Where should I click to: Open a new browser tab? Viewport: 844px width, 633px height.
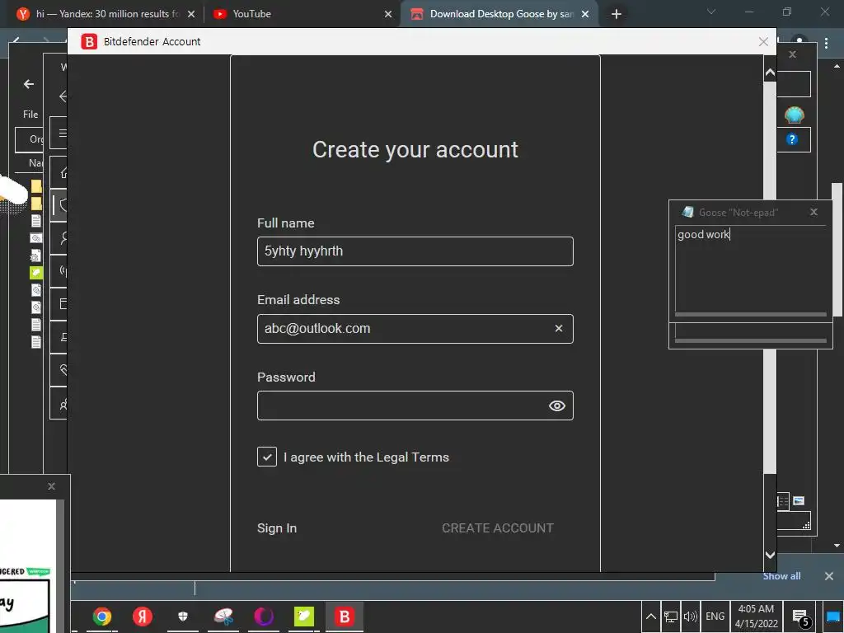click(617, 14)
